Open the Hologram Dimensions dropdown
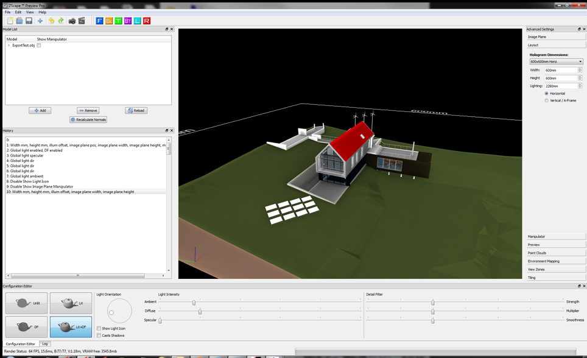Screen dimensions: 587x358 (556, 61)
